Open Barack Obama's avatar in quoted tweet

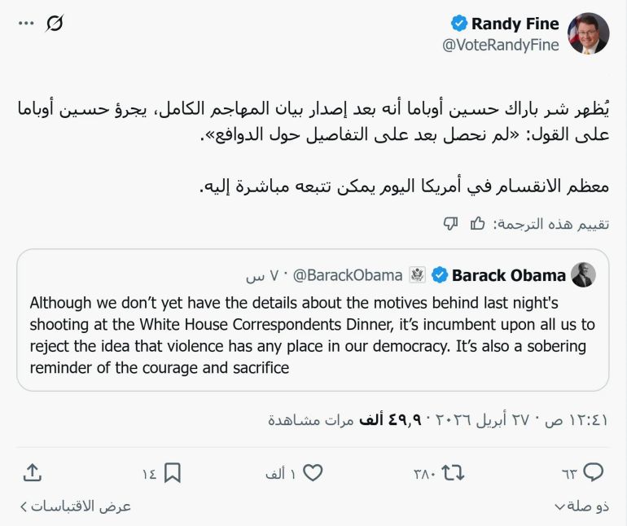pos(584,275)
